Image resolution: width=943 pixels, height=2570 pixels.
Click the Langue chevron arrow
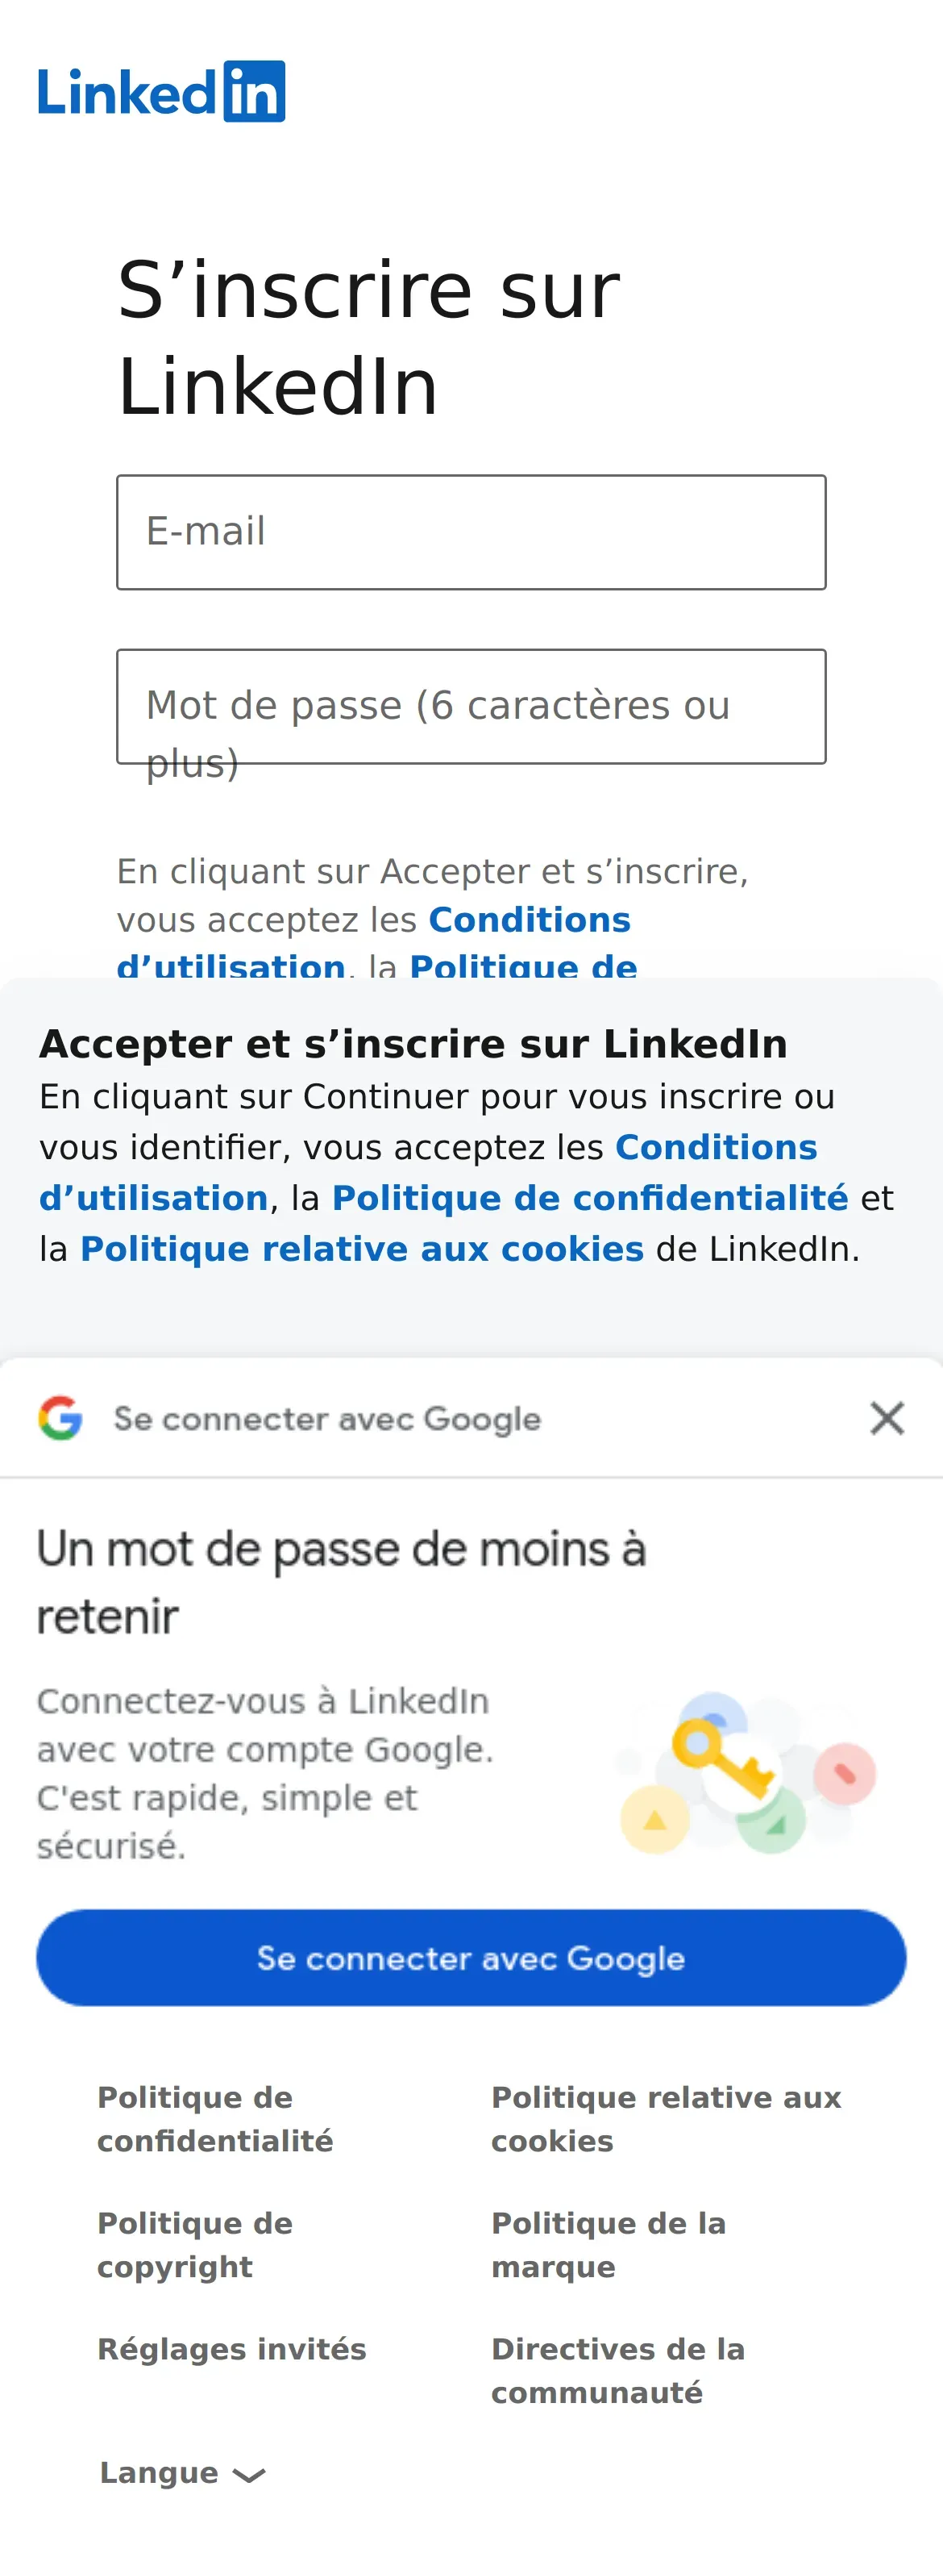tap(248, 2476)
